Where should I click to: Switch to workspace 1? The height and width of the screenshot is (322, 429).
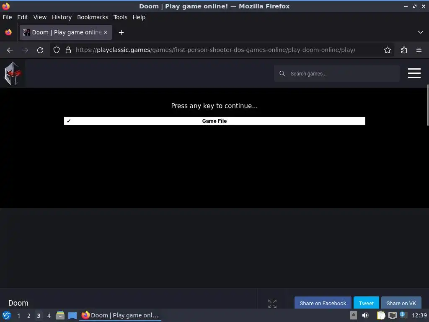coord(18,316)
